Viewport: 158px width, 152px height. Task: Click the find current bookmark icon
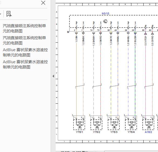(x=9, y=14)
